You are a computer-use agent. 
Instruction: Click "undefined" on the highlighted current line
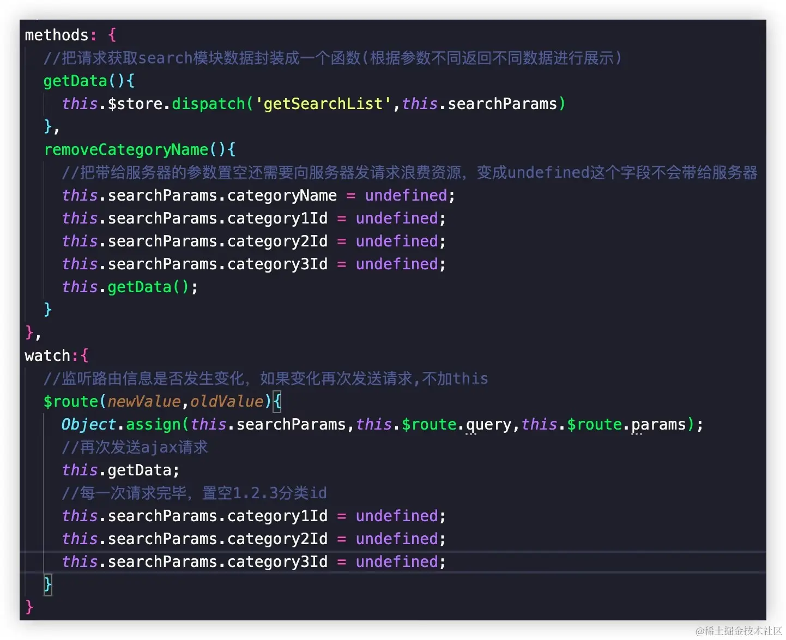pos(397,562)
